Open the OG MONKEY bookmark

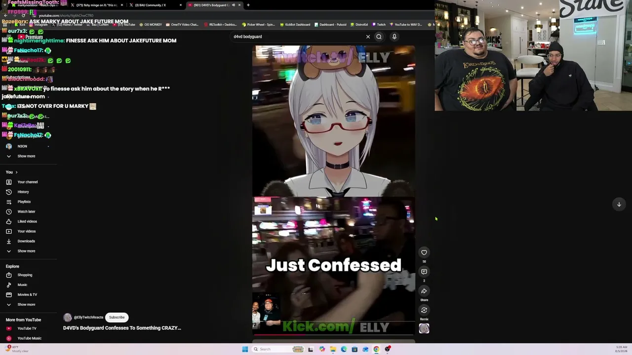tap(151, 25)
